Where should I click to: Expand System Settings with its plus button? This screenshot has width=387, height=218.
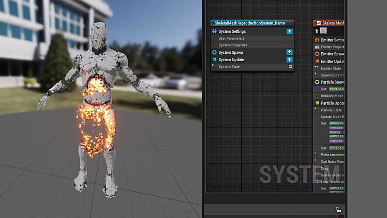[289, 31]
